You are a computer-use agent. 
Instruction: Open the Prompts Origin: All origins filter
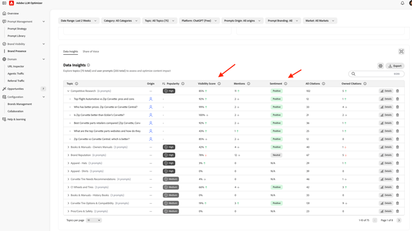coord(242,21)
